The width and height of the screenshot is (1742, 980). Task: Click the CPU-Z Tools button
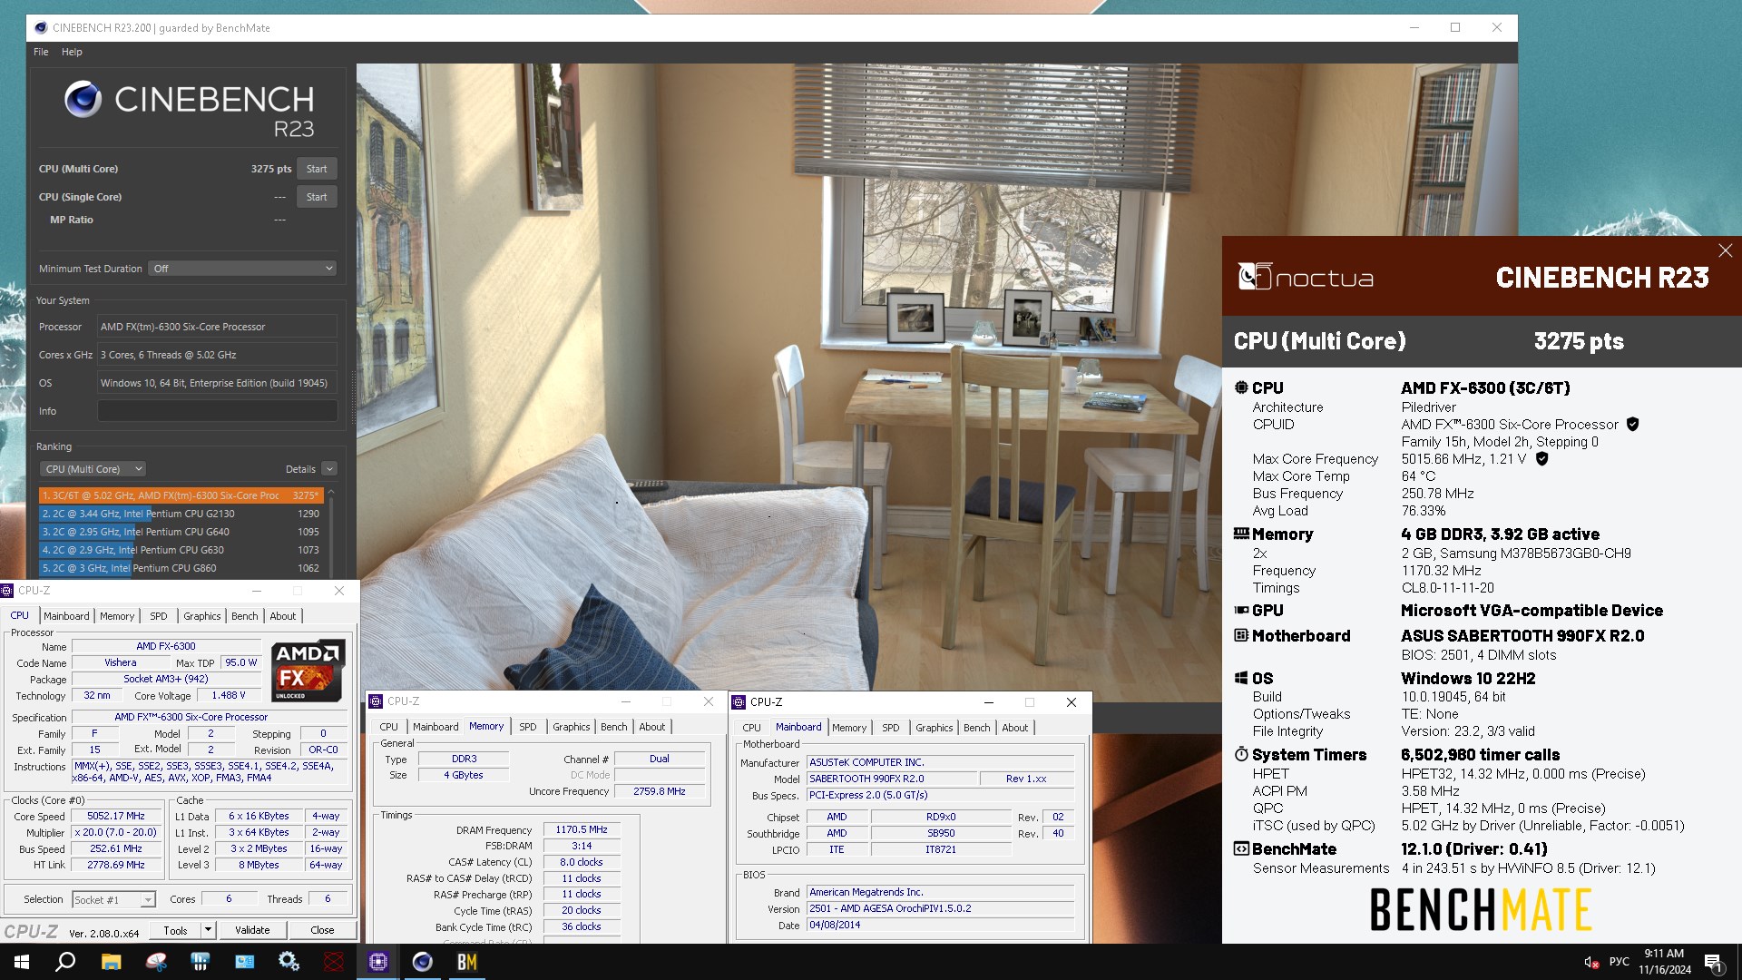(x=176, y=930)
